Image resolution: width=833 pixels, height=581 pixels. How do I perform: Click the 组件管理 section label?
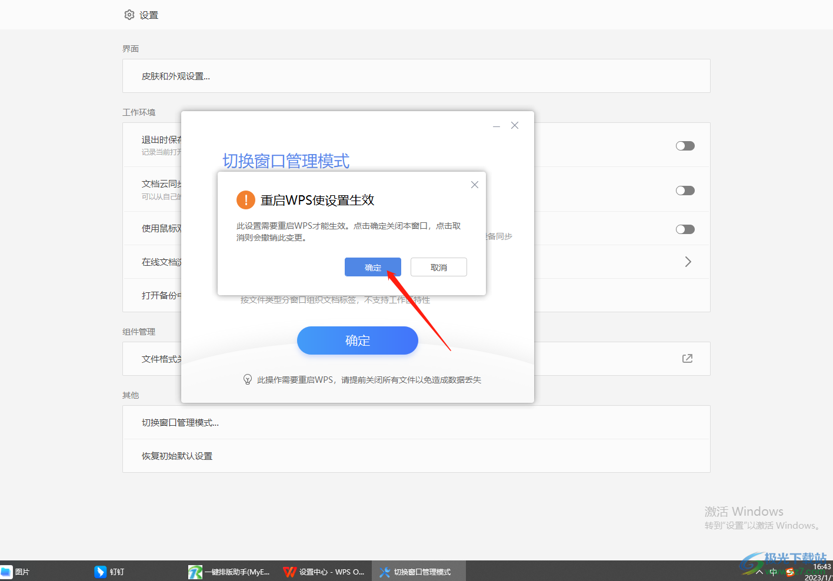click(139, 332)
